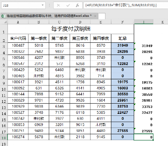Select summary cell 33753 in column F
This screenshot has height=146, width=168.
(x=122, y=106)
